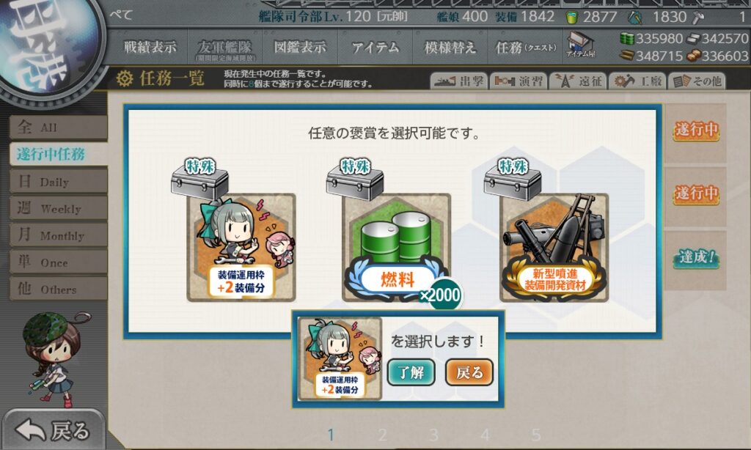Confirm selection with 了解 button
Image resolution: width=751 pixels, height=450 pixels.
point(411,372)
